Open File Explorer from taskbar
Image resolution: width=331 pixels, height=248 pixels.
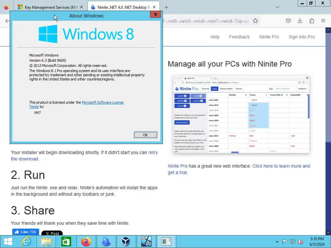tap(46, 242)
